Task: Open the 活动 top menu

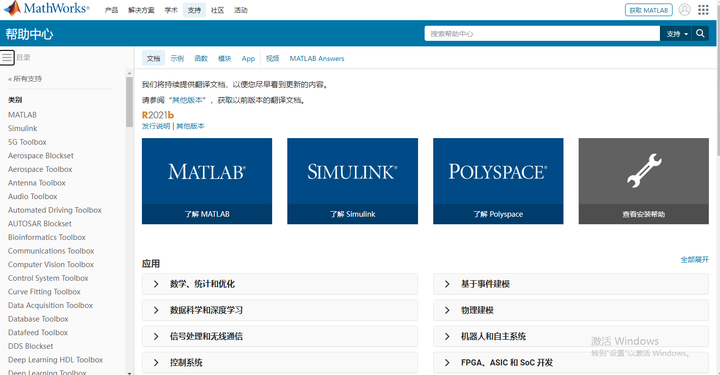Action: click(x=241, y=10)
